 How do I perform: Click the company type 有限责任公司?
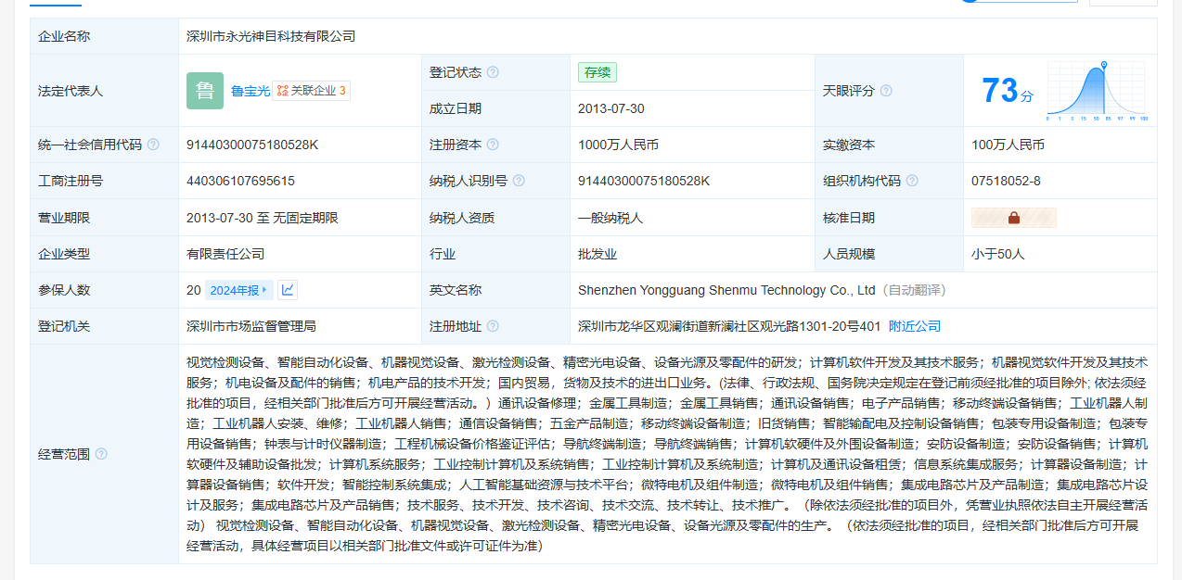click(x=225, y=254)
